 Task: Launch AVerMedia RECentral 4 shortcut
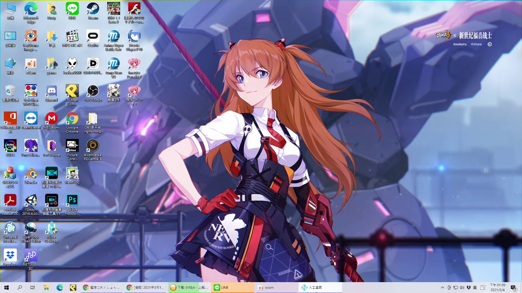pos(93,150)
